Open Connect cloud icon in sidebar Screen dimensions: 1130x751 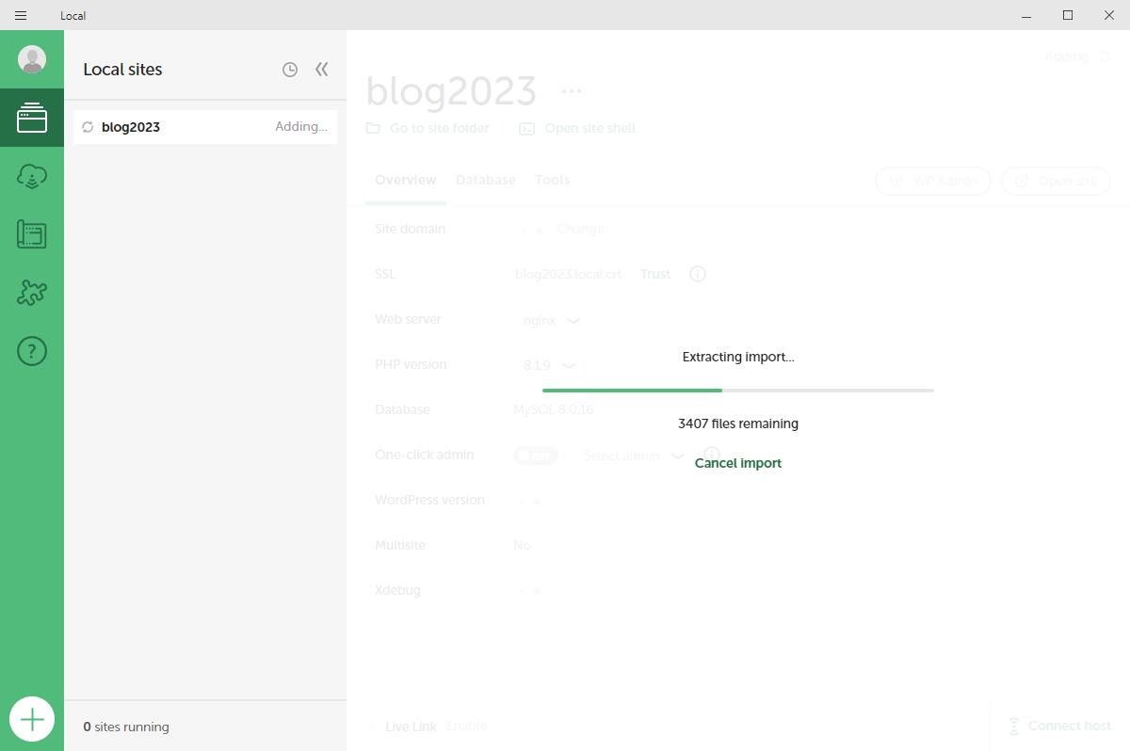pos(32,176)
